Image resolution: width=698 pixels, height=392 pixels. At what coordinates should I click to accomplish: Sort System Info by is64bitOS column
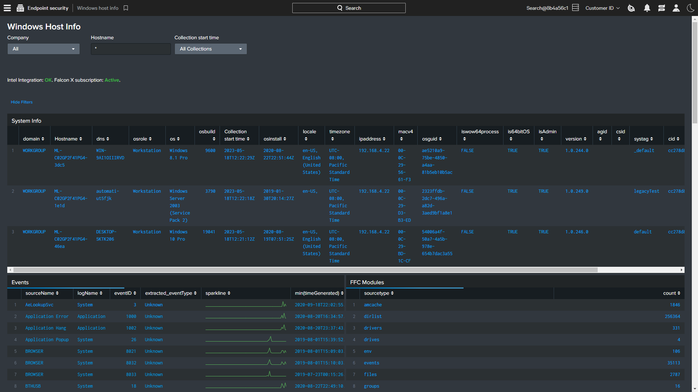[519, 135]
